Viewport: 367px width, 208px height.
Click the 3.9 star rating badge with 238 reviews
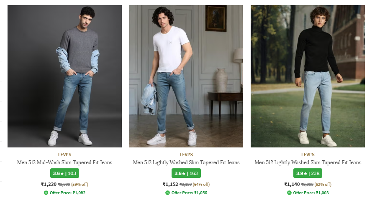click(x=308, y=173)
